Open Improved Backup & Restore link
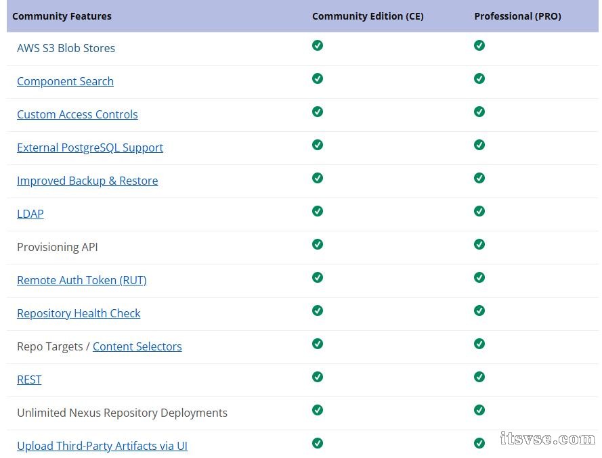This screenshot has height=458, width=602. point(87,181)
